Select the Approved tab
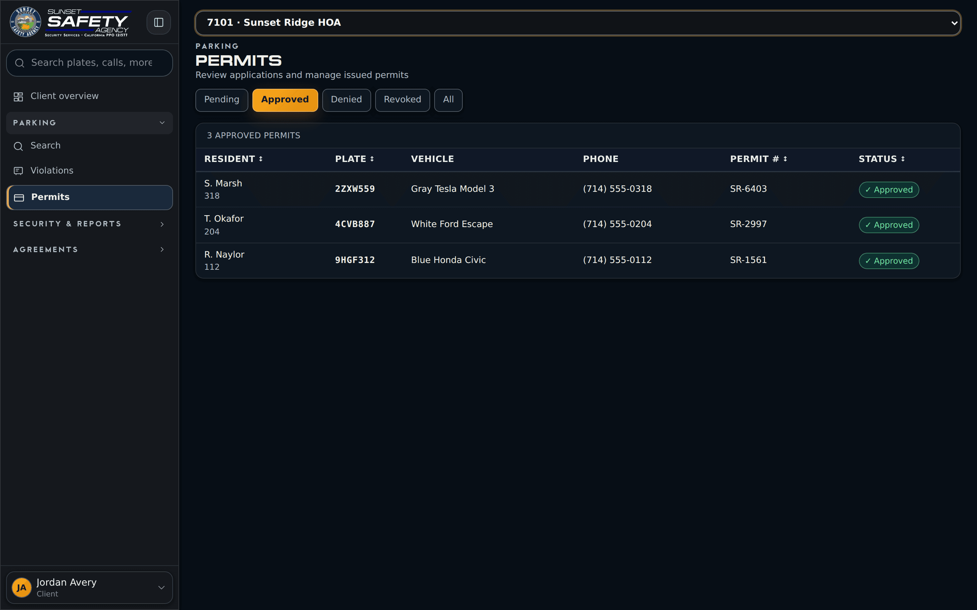The height and width of the screenshot is (610, 977). click(285, 100)
